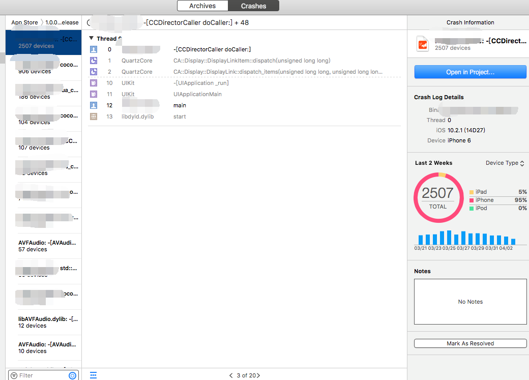The height and width of the screenshot is (380, 529).
Task: Select the -[UIApplication _run] frame
Action: point(201,83)
